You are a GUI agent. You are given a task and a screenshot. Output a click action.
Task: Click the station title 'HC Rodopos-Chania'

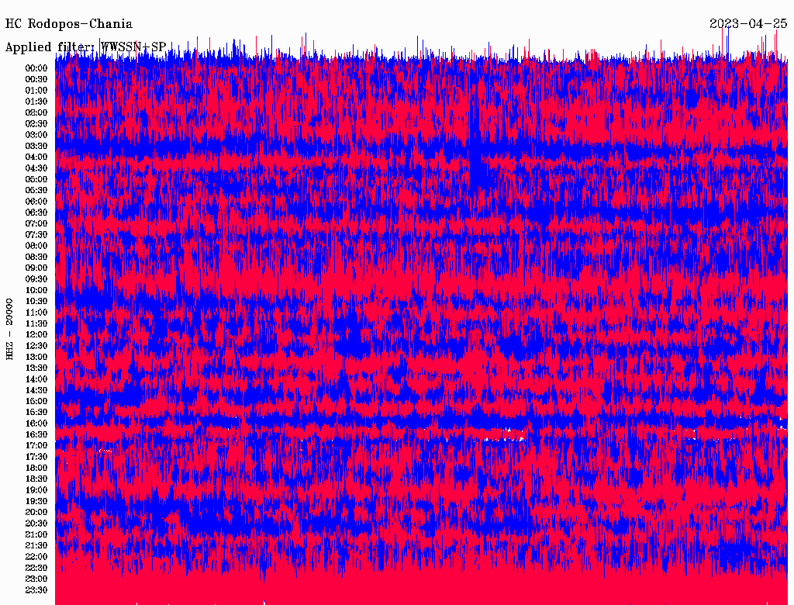(69, 24)
